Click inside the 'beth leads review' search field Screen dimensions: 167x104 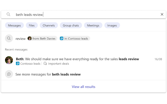[78, 15]
